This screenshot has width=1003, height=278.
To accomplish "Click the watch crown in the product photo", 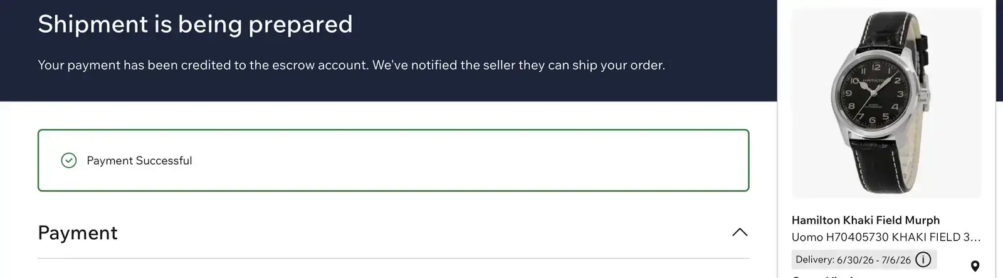I will tap(923, 95).
